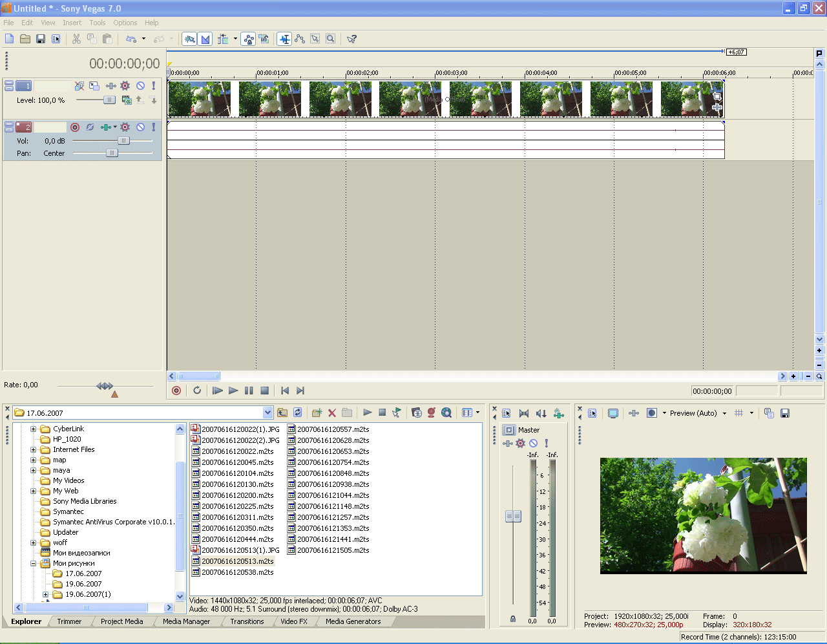The image size is (827, 644).
Task: Expand the Internet Files tree folder
Action: pyautogui.click(x=33, y=449)
